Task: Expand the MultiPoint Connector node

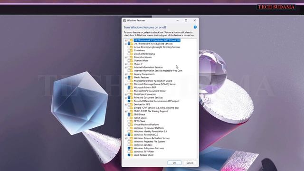Action: (125, 95)
